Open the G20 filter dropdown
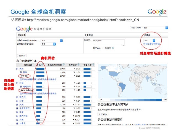The width and height of the screenshot is (176, 132). coord(149,41)
